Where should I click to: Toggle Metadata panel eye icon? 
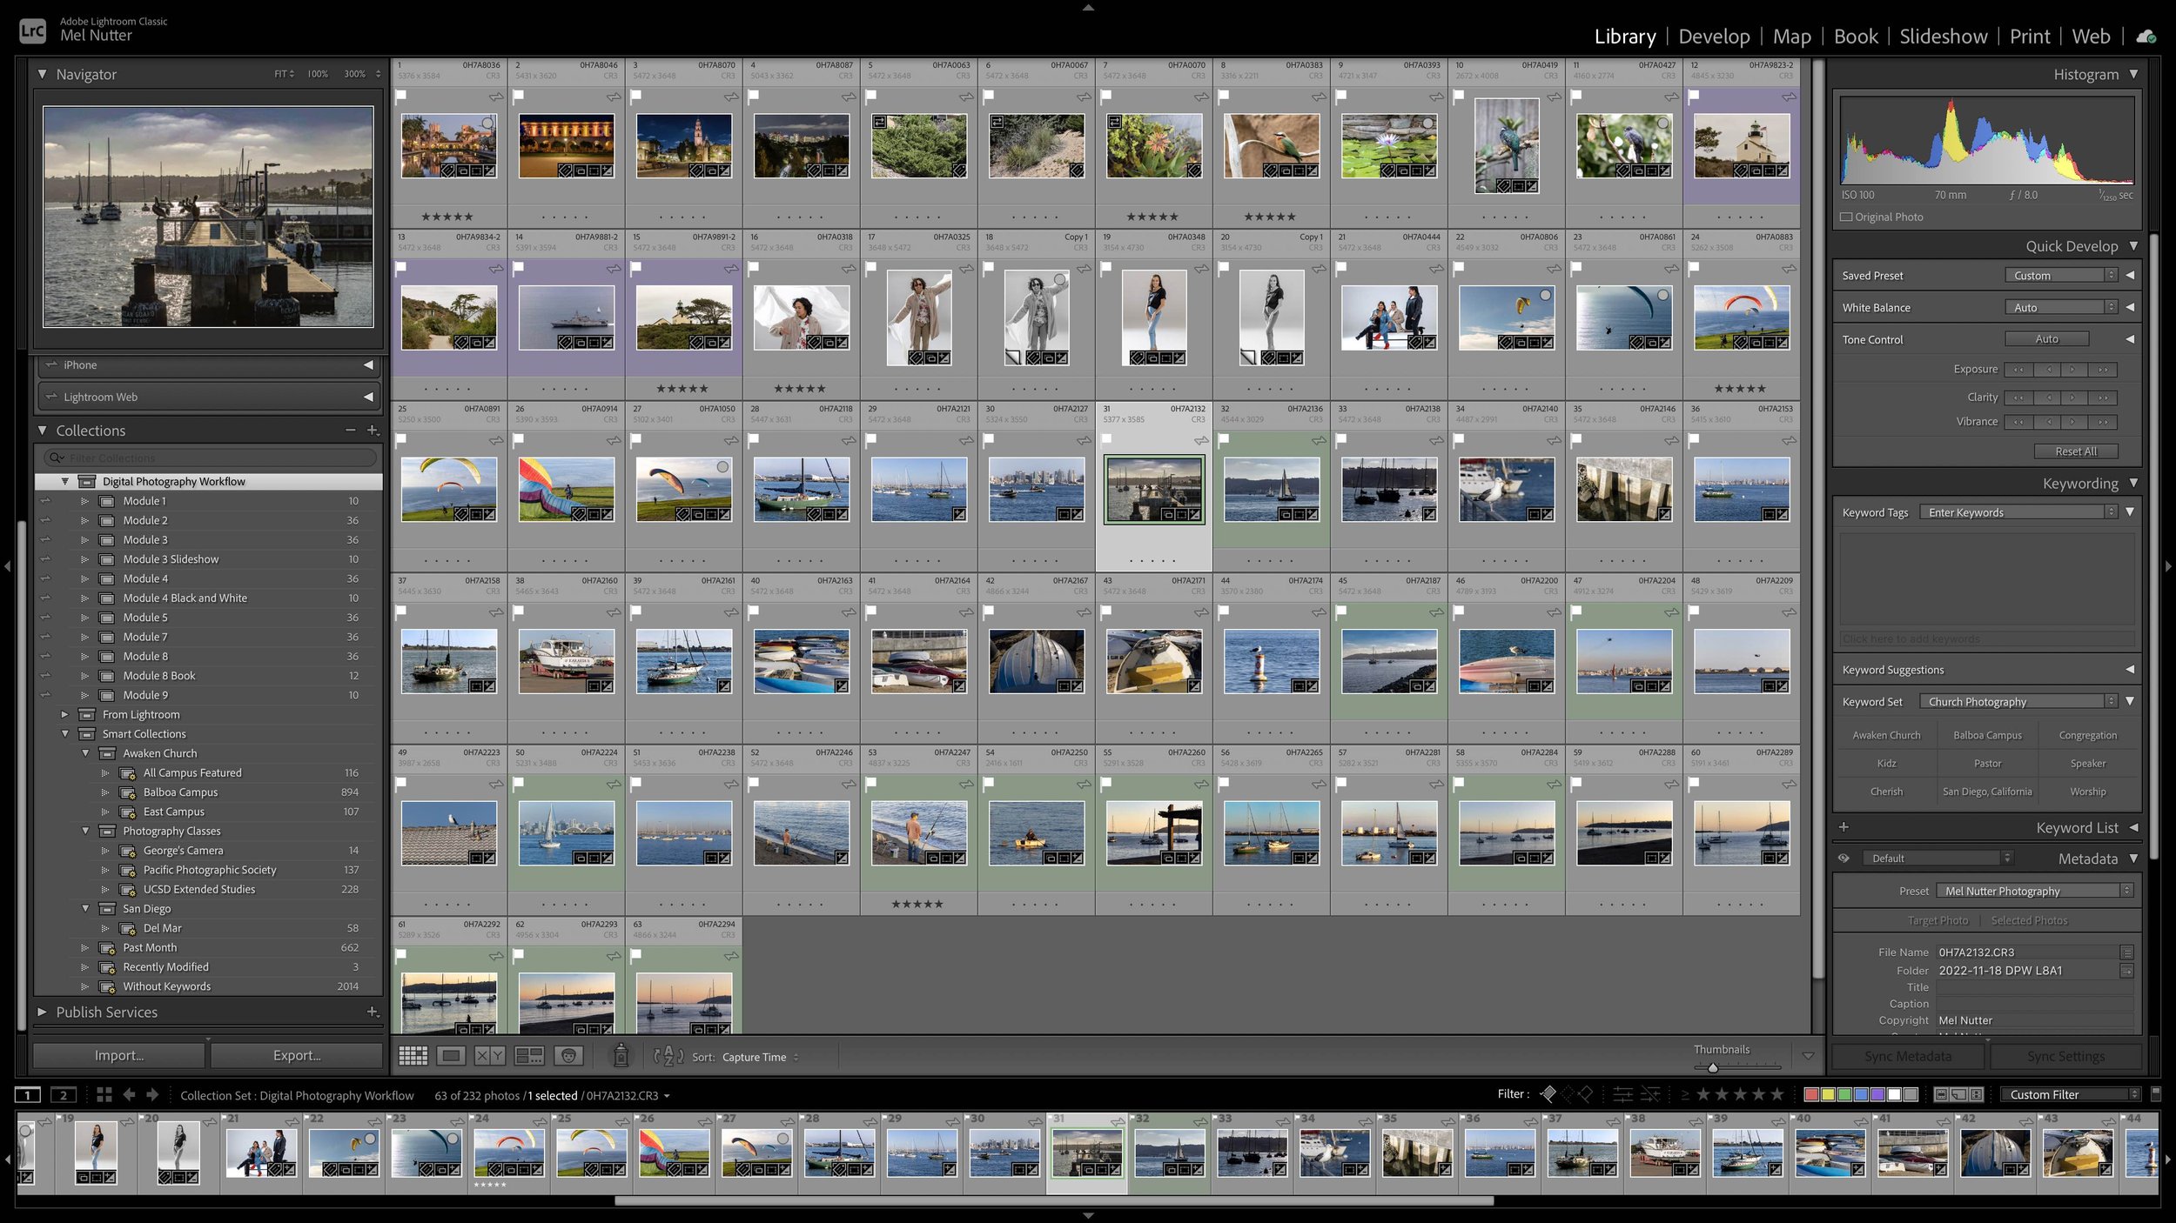1844,858
